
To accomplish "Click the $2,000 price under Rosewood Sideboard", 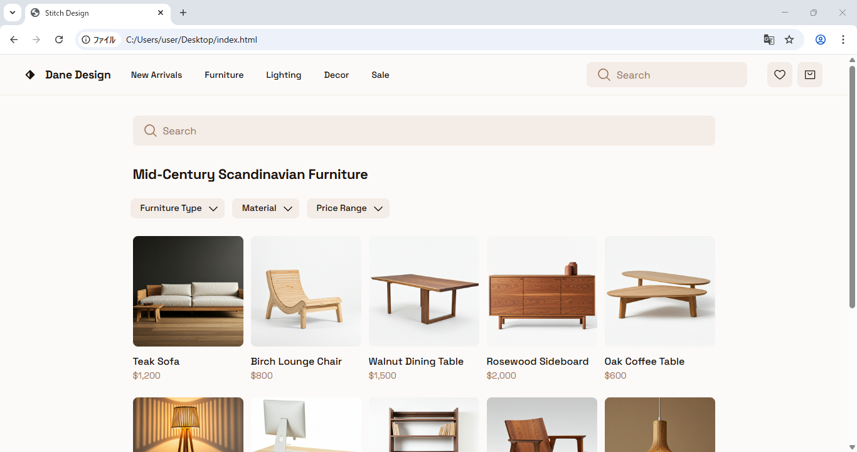I will tap(501, 375).
